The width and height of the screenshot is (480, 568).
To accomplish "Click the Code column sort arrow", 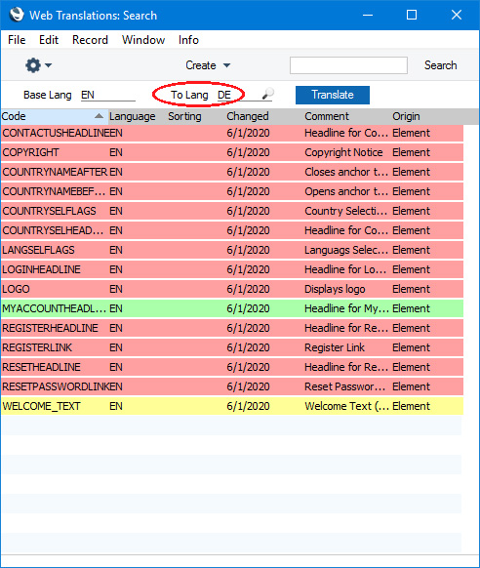I will (99, 116).
